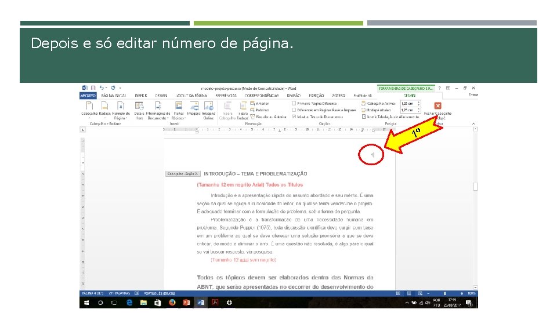This screenshot has width=557, height=313.
Task: Open Microsoft Edge from taskbar
Action: 129,303
